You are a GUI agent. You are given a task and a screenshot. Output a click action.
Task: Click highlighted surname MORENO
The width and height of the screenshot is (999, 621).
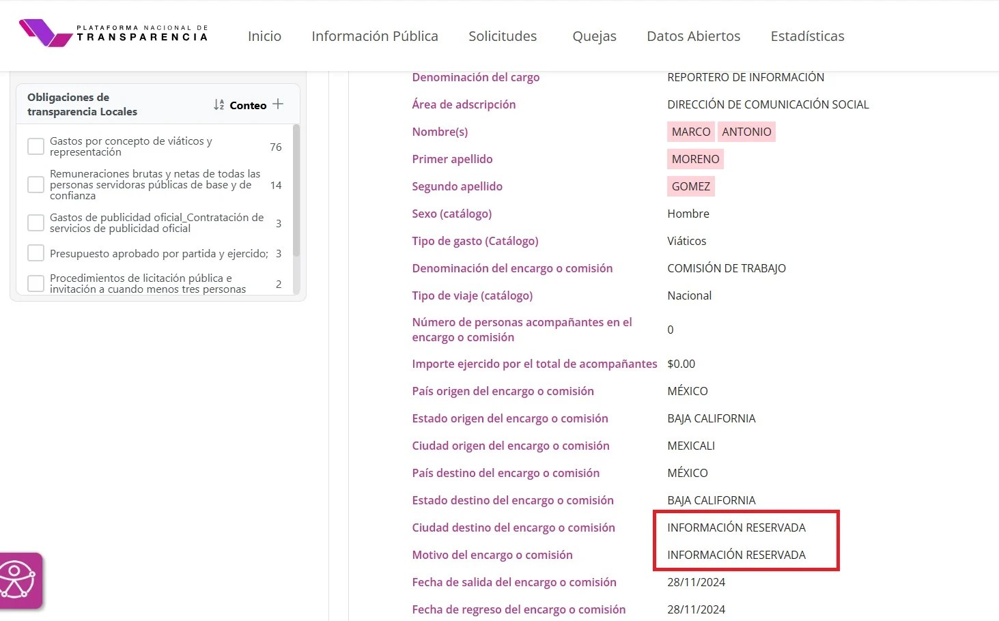[x=695, y=159]
